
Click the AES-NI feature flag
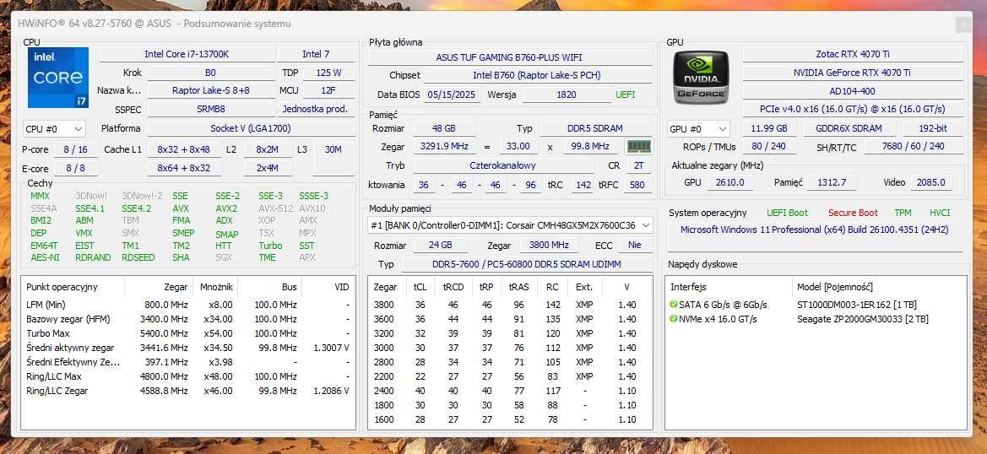45,257
